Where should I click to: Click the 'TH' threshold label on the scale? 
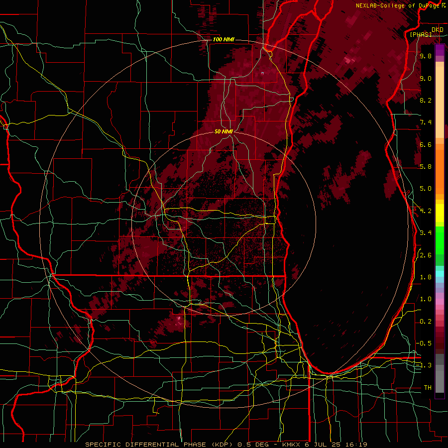[428, 388]
